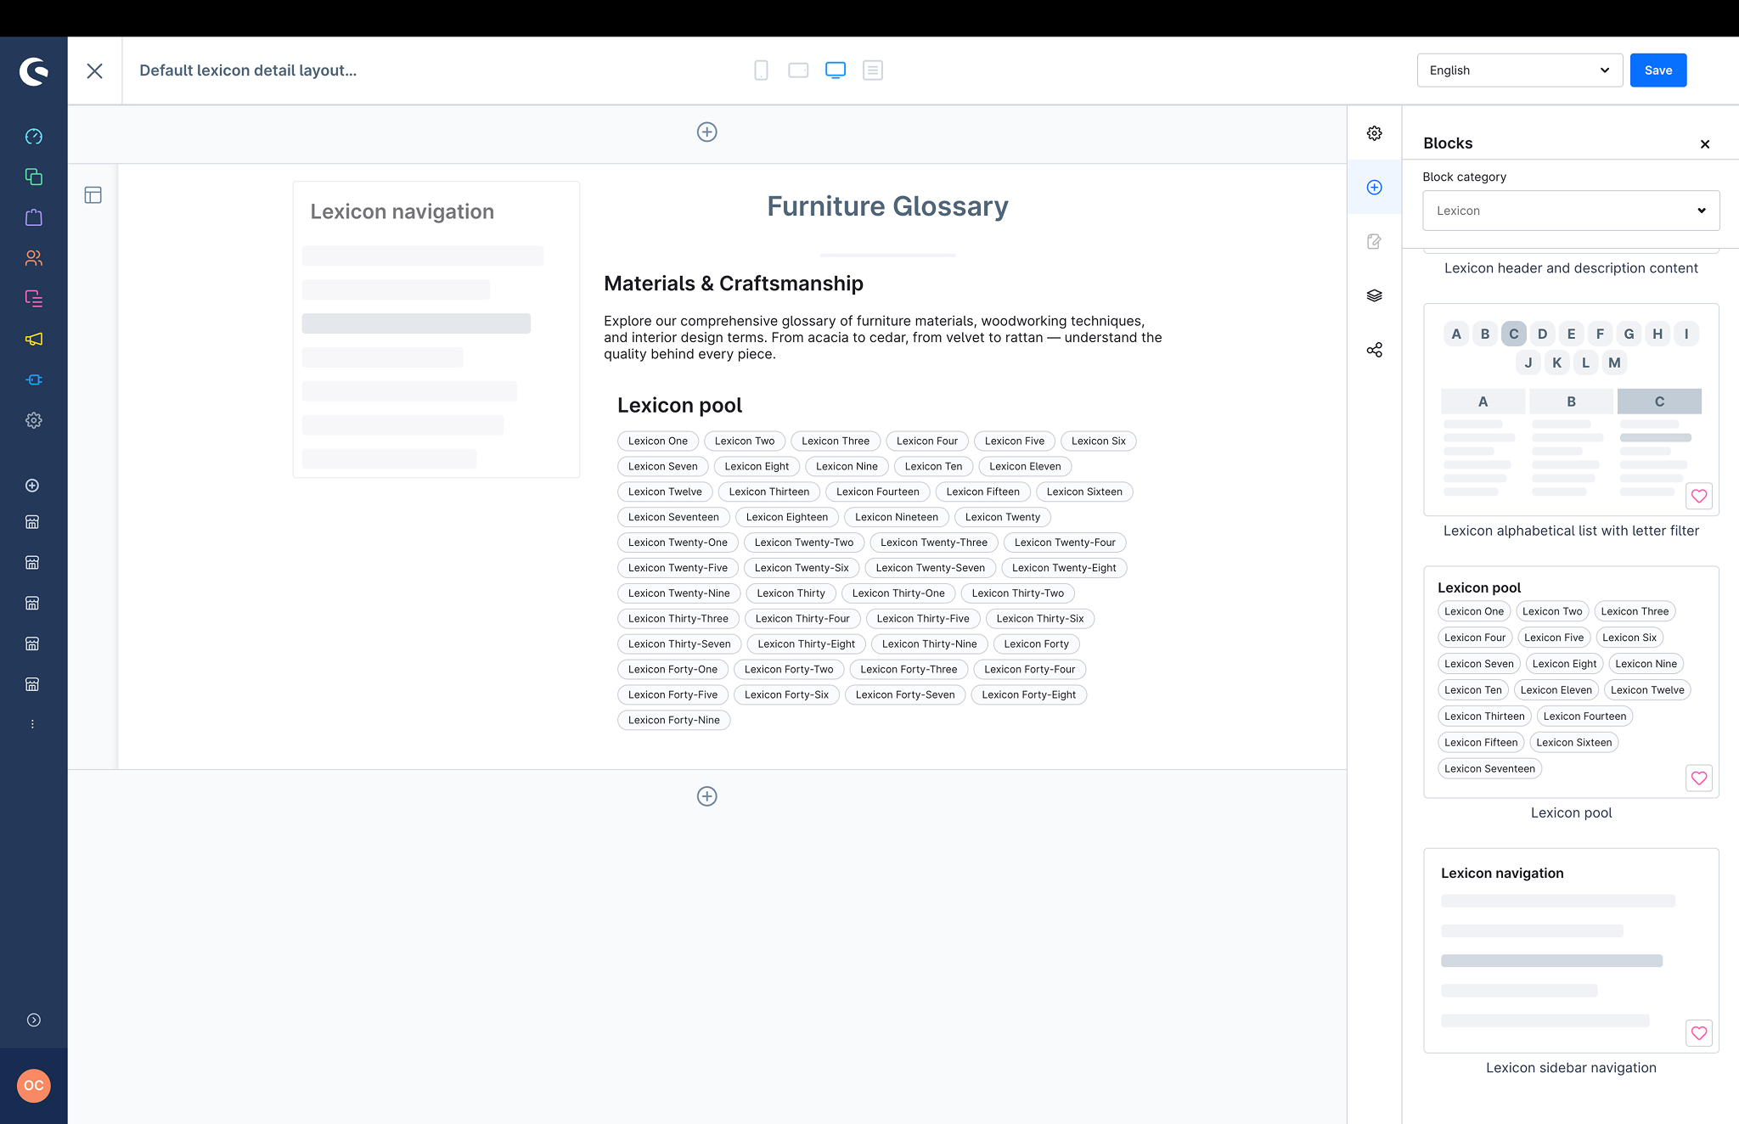Select the Lexicon pool block thumbnail

coord(1571,682)
